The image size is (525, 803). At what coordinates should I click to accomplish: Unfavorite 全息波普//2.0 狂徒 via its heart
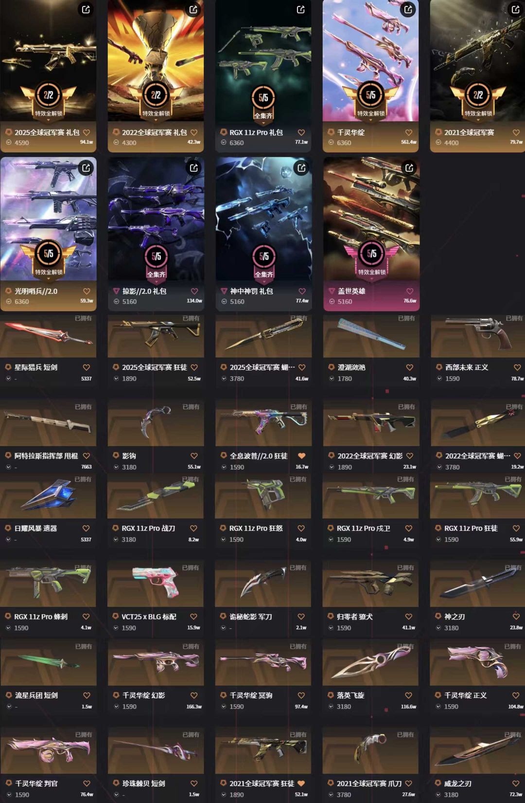pyautogui.click(x=301, y=456)
